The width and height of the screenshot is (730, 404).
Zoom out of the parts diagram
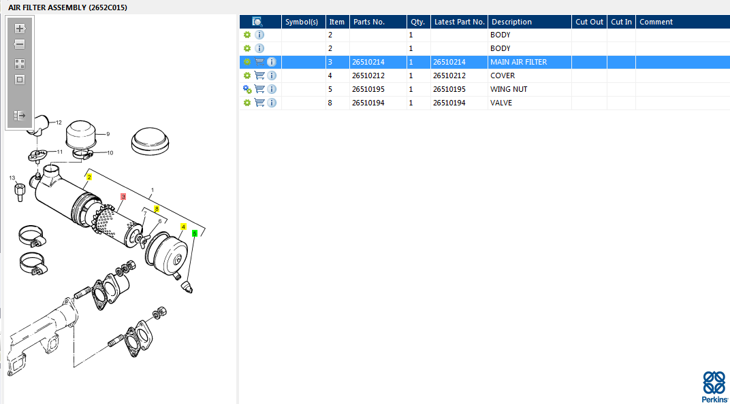tap(20, 45)
